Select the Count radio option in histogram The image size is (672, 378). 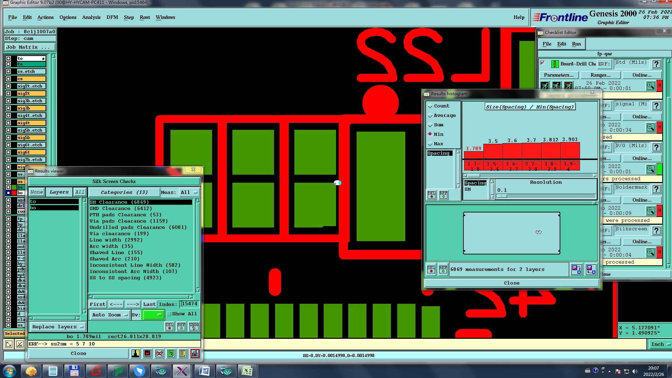pos(430,106)
